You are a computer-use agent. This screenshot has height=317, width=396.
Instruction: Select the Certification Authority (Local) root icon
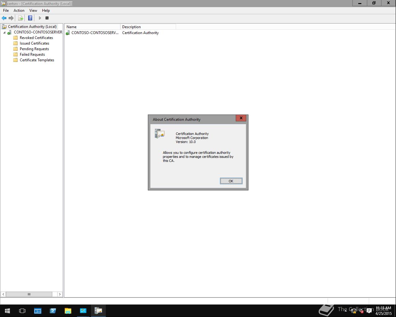4,27
